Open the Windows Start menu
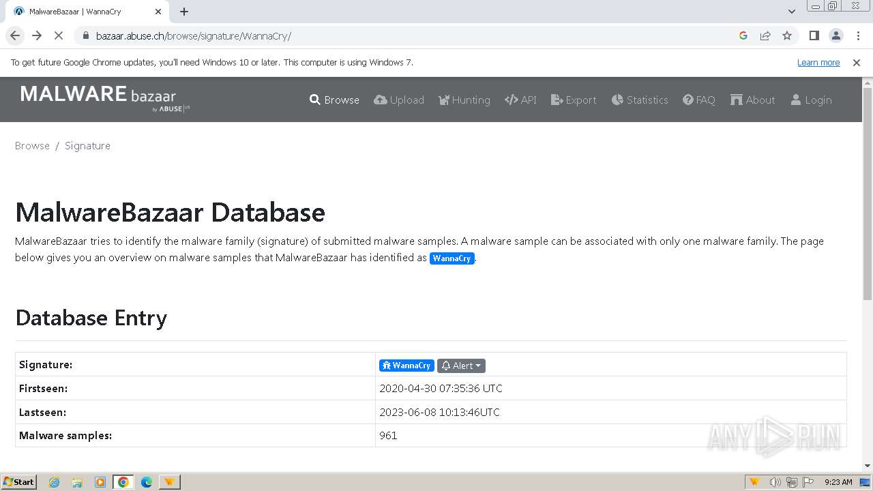 click(x=18, y=481)
